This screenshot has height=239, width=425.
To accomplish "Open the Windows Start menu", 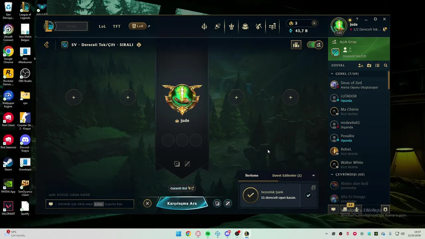I will point(178,234).
